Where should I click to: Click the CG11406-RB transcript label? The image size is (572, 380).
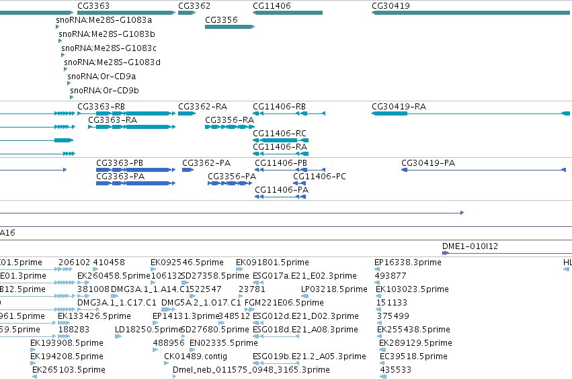tap(280, 107)
